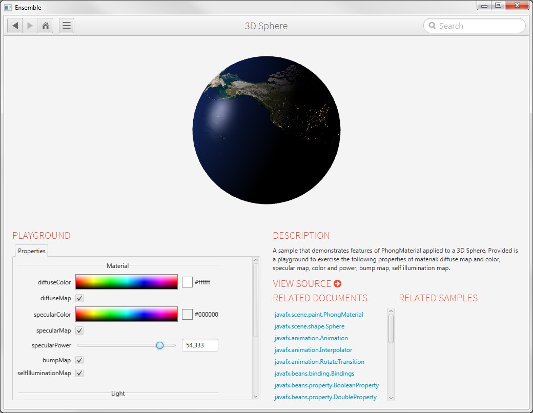Pick a color on the diffuseColor spectrum bar
Viewport: 533px width, 413px height.
(126, 282)
